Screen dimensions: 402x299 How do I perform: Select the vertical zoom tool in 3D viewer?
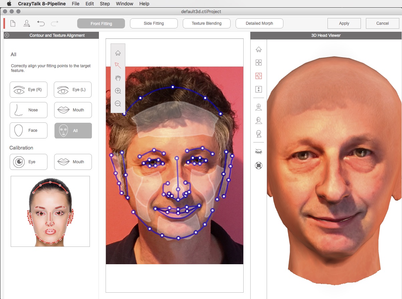(258, 89)
